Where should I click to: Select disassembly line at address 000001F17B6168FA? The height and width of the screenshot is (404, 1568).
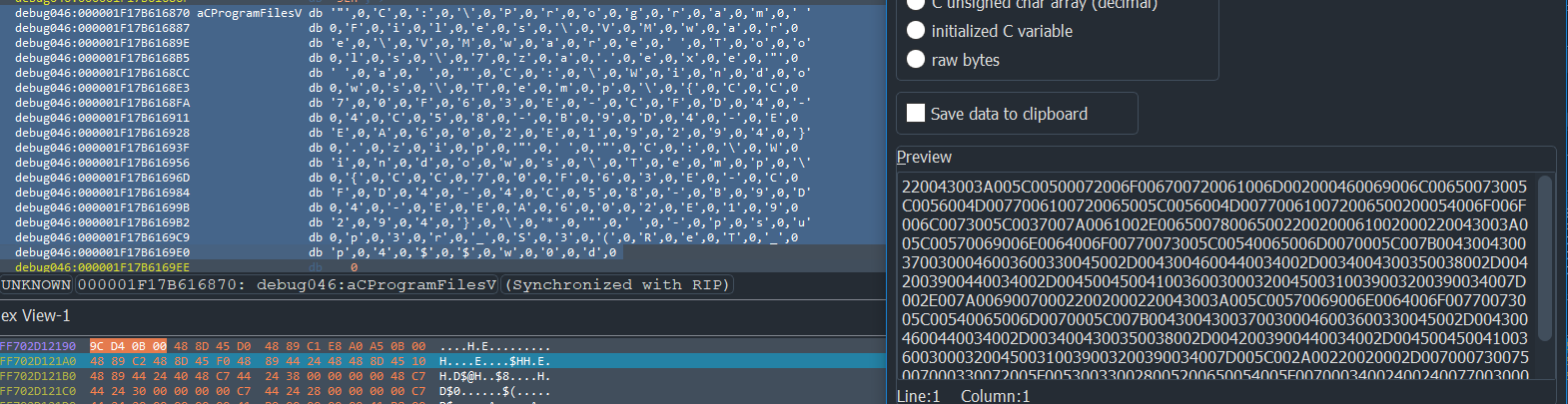(x=441, y=103)
